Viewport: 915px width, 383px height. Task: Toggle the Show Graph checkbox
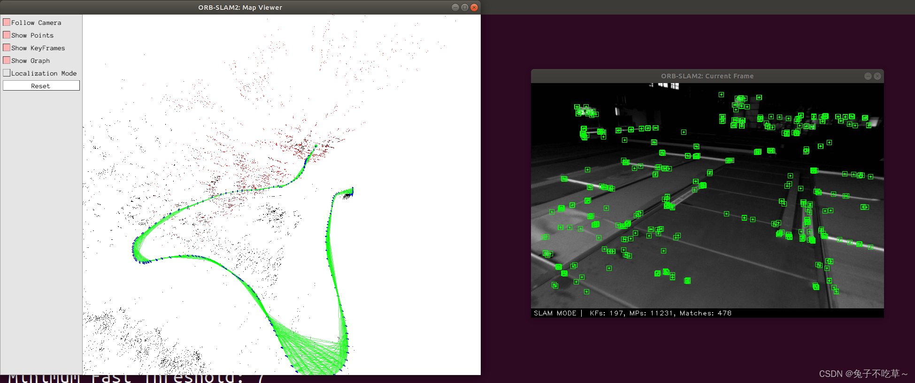pyautogui.click(x=7, y=60)
